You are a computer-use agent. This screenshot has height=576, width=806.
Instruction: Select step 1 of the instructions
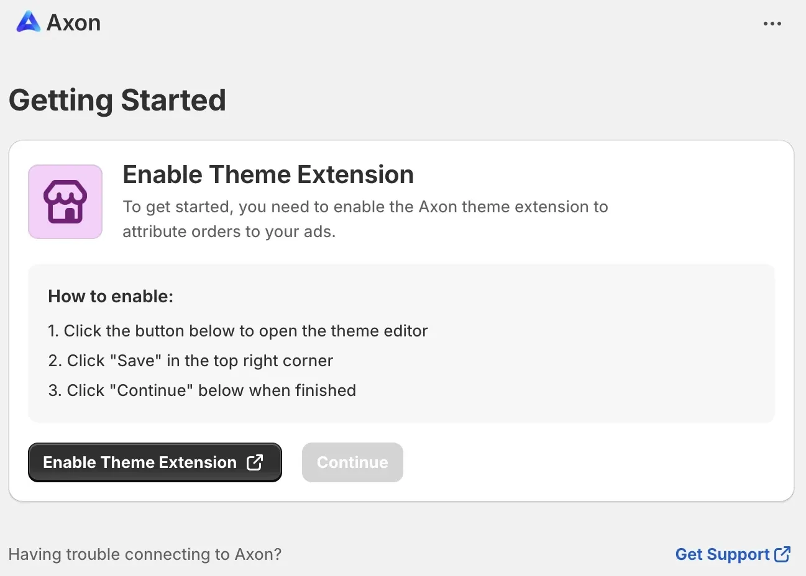click(x=238, y=330)
